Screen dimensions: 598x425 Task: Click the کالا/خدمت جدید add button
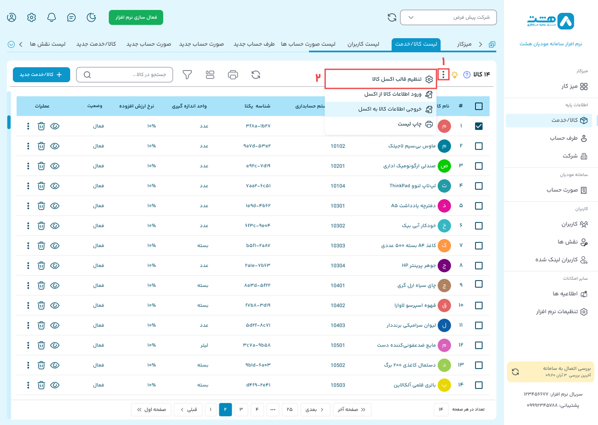click(x=41, y=75)
